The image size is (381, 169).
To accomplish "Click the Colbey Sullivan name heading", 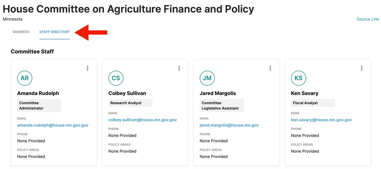I will tap(127, 93).
